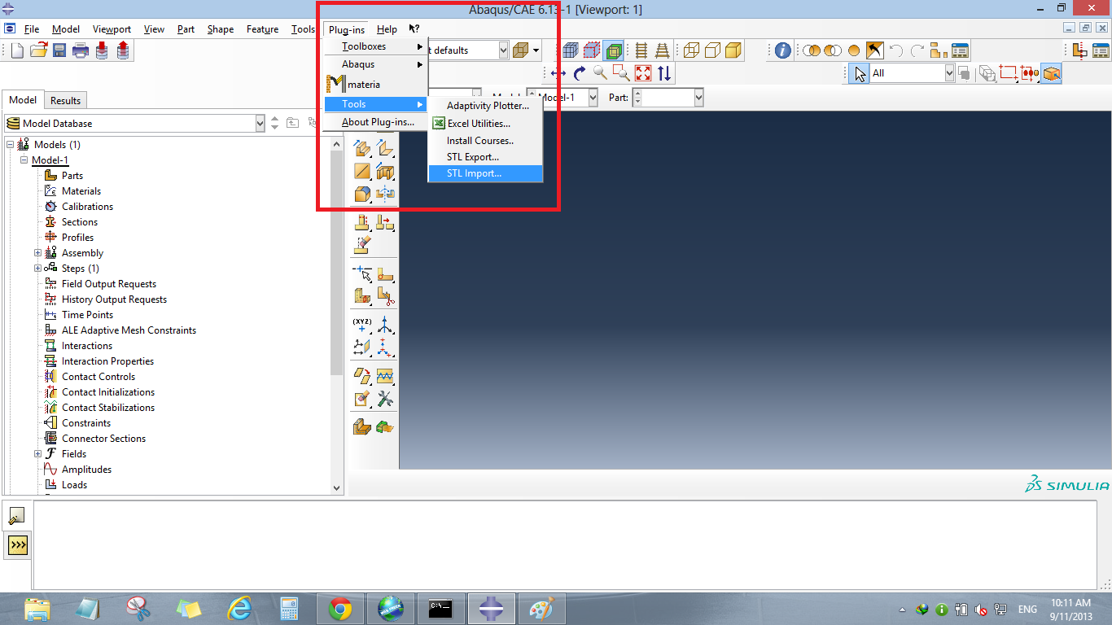Switch to the Results tab
The image size is (1112, 625).
pyautogui.click(x=66, y=101)
